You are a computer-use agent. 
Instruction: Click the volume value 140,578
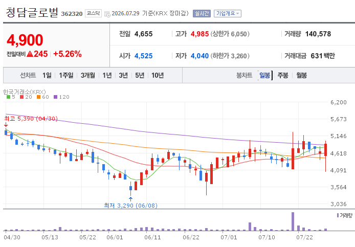click(318, 34)
